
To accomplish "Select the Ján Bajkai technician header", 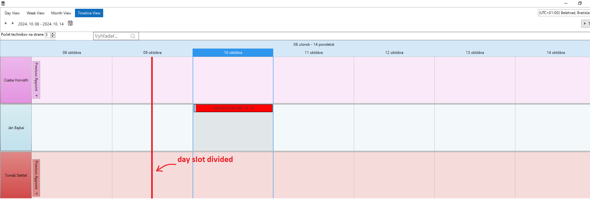I will [x=16, y=128].
